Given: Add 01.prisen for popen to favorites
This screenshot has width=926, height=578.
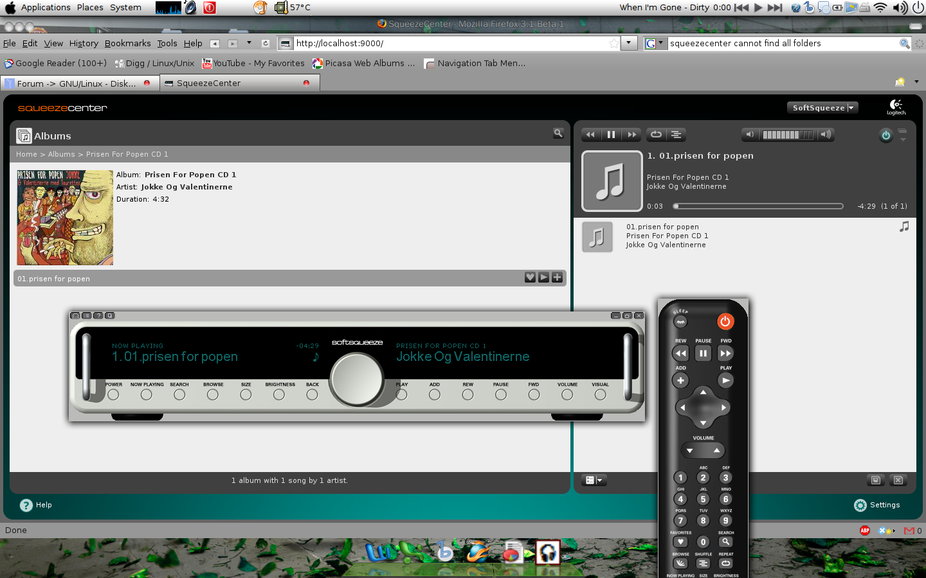Looking at the screenshot, I should point(530,277).
